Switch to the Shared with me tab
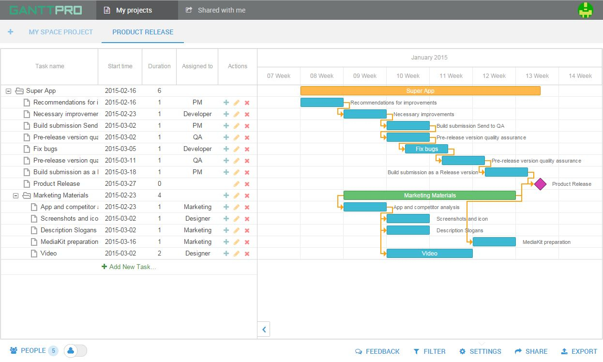This screenshot has width=603, height=362. pyautogui.click(x=216, y=10)
